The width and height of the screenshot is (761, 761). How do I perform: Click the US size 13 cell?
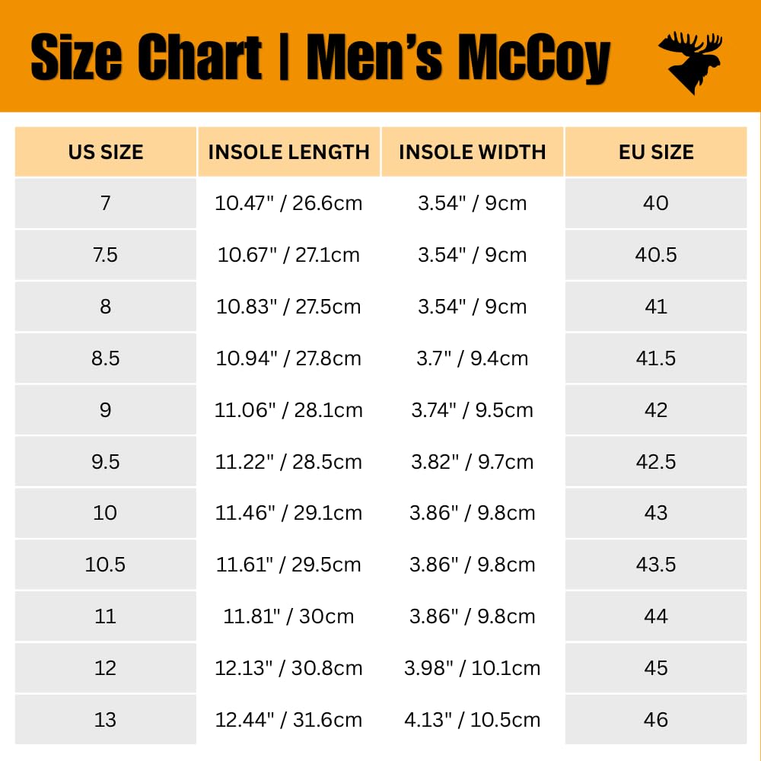click(105, 720)
